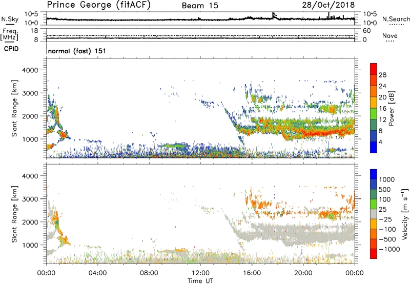
Task: Click the "-1000" tick on Velocity color bar
Action: pos(389,249)
